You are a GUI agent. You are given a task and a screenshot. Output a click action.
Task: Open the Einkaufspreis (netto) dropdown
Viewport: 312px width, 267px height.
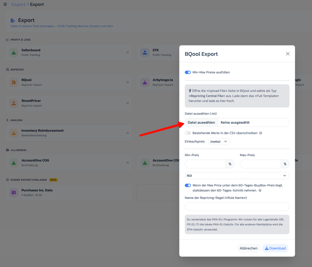219,141
